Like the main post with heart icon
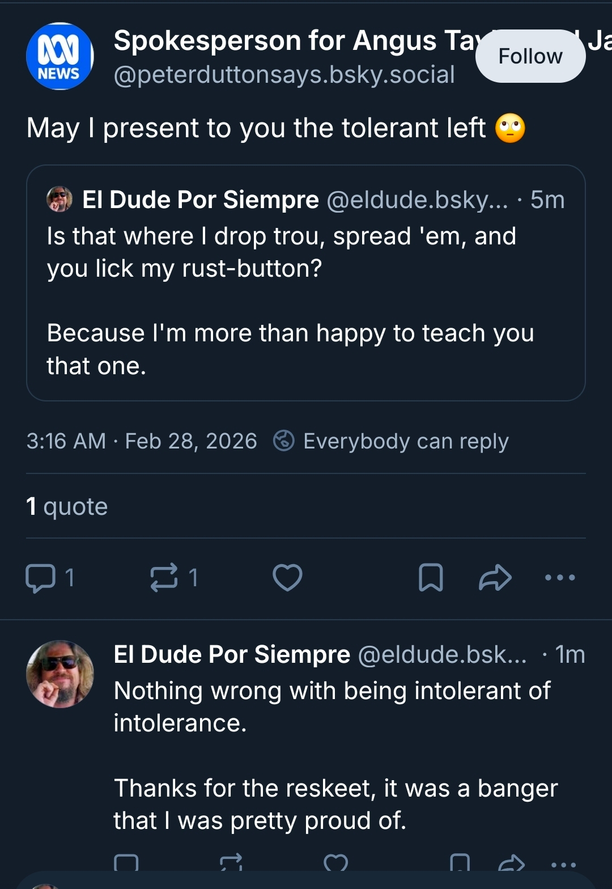 [287, 578]
